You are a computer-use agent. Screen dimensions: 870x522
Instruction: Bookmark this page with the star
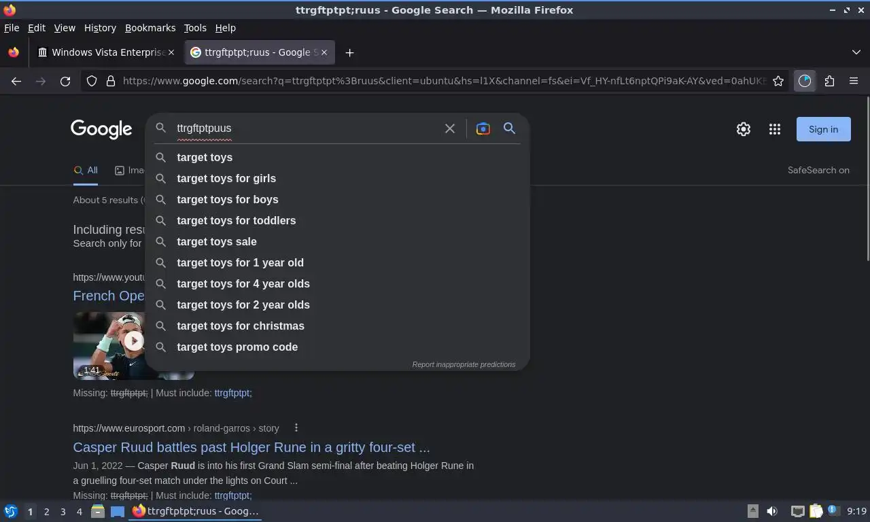pyautogui.click(x=778, y=81)
